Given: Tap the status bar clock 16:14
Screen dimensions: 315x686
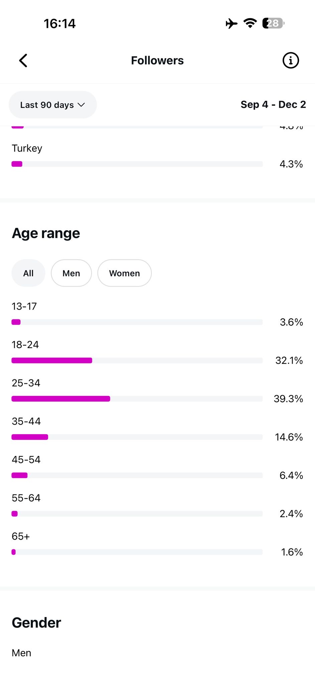Looking at the screenshot, I should coord(59,23).
